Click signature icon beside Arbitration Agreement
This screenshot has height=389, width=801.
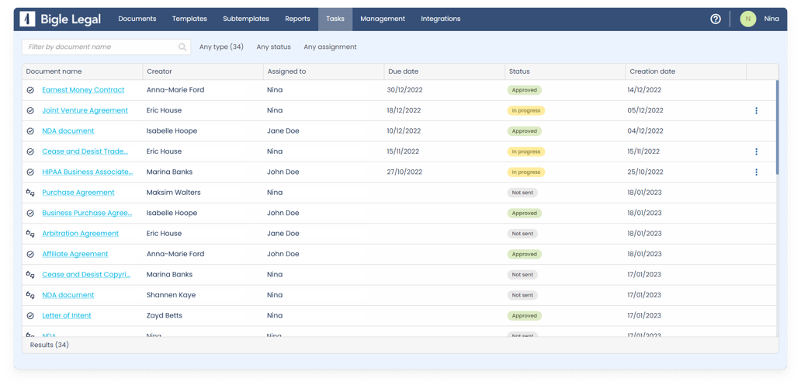click(30, 234)
